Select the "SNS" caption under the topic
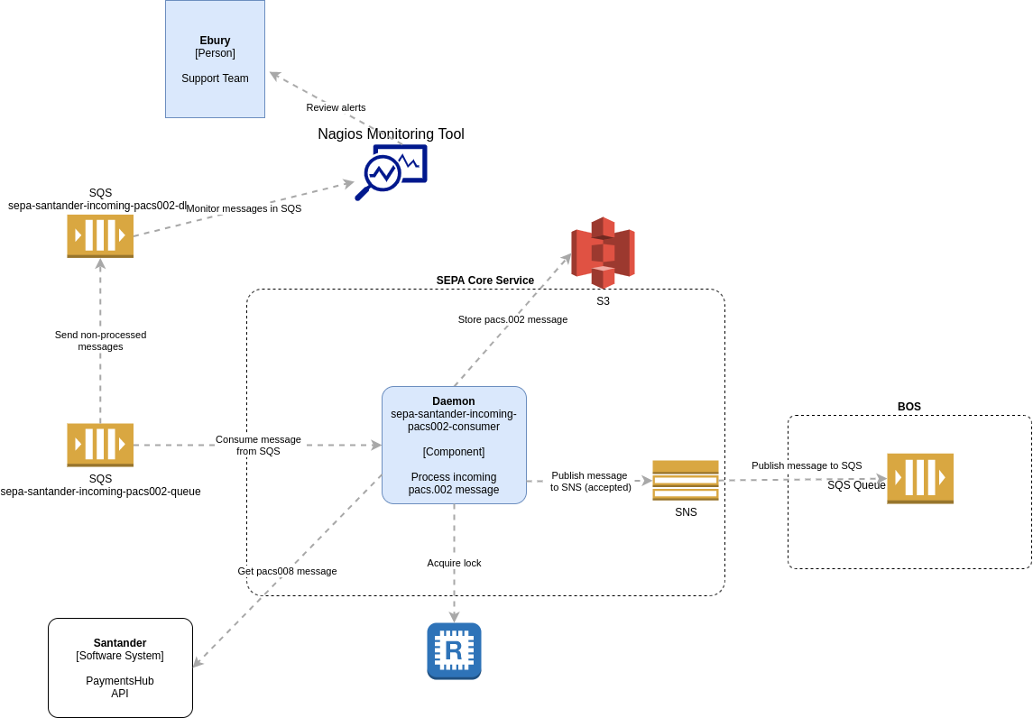1033x718 pixels. [x=686, y=512]
